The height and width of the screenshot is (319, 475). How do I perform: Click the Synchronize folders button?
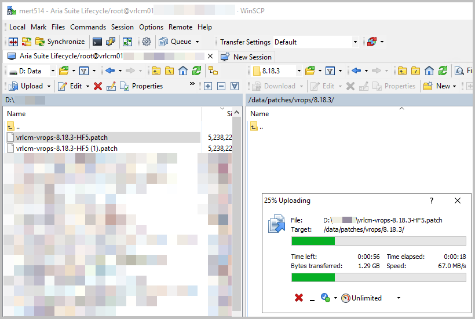click(60, 42)
